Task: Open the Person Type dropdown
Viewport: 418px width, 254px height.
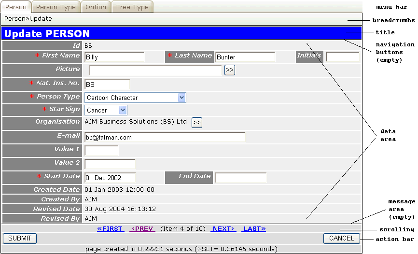Action: (135, 98)
